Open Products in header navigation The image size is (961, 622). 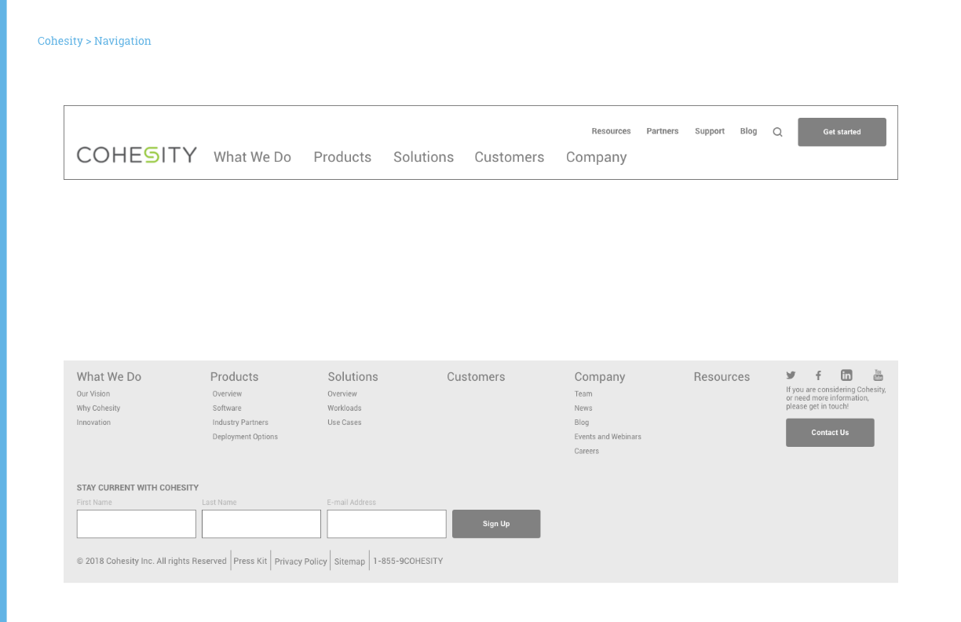point(342,157)
